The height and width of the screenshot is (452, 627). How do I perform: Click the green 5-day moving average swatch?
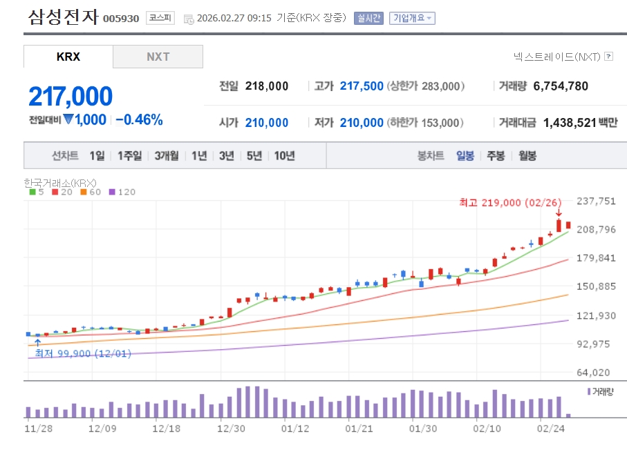pyautogui.click(x=32, y=192)
